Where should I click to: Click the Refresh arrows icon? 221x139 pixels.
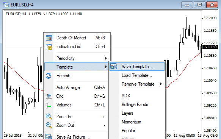[x=49, y=76]
